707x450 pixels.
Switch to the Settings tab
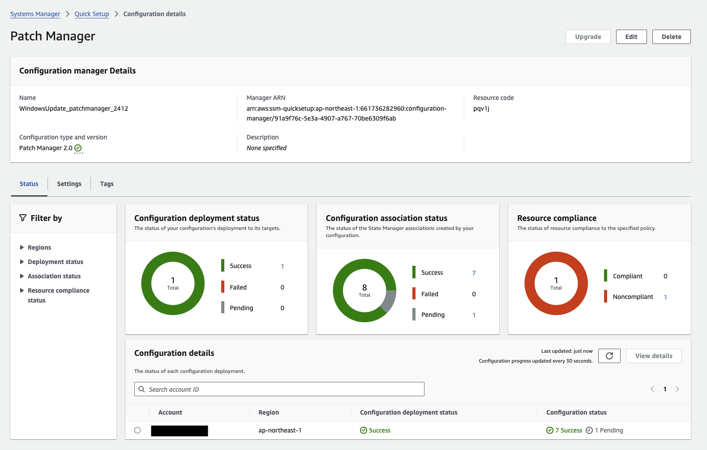69,184
